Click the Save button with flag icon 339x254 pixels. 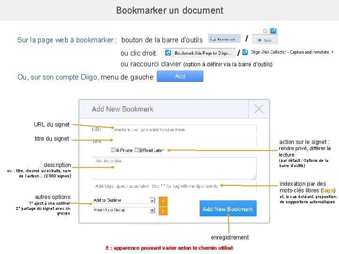pyautogui.click(x=265, y=40)
